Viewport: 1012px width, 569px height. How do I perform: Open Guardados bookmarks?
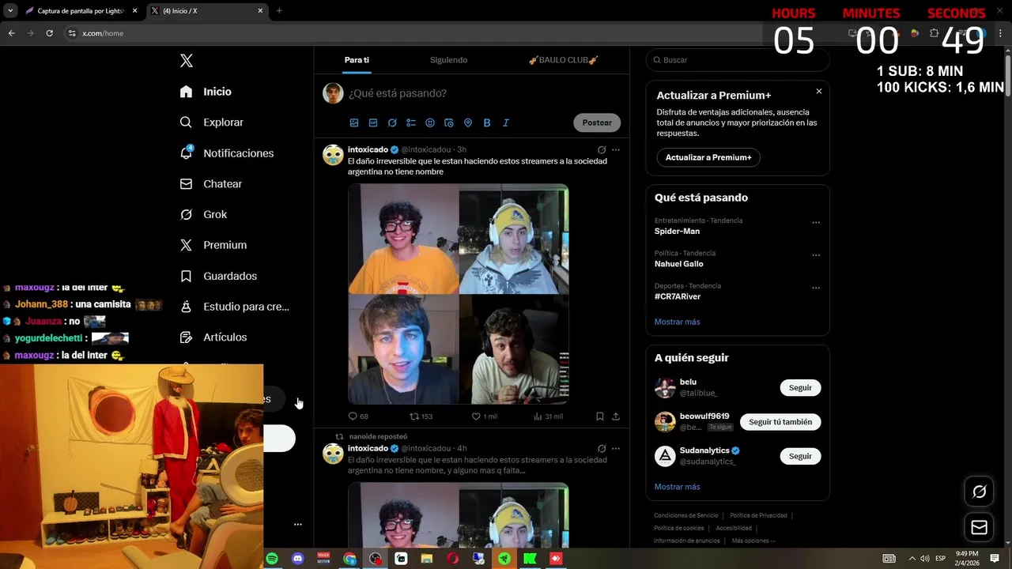tap(218, 276)
